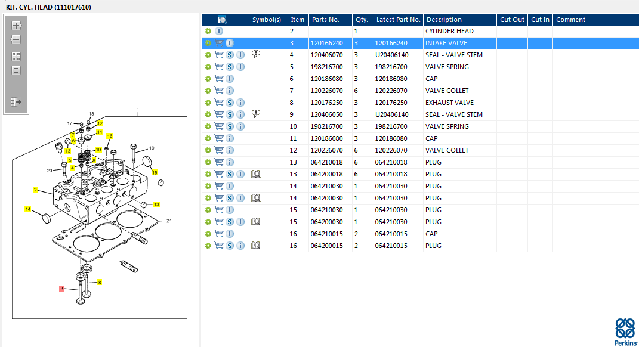Click gear icon for item 7 VALVE COLLET
Viewport: 639px width, 347px height.
point(208,91)
